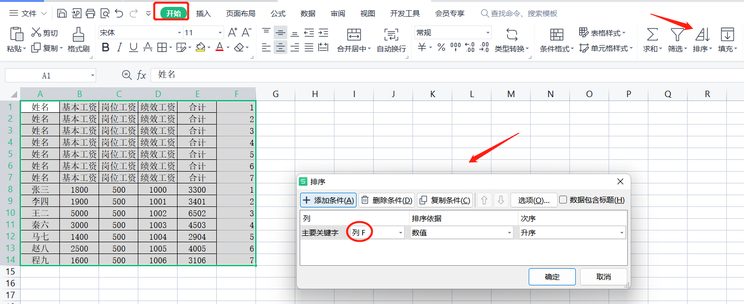The height and width of the screenshot is (304, 744).
Task: Click the Format Painter (格式刷) icon
Action: (x=78, y=34)
